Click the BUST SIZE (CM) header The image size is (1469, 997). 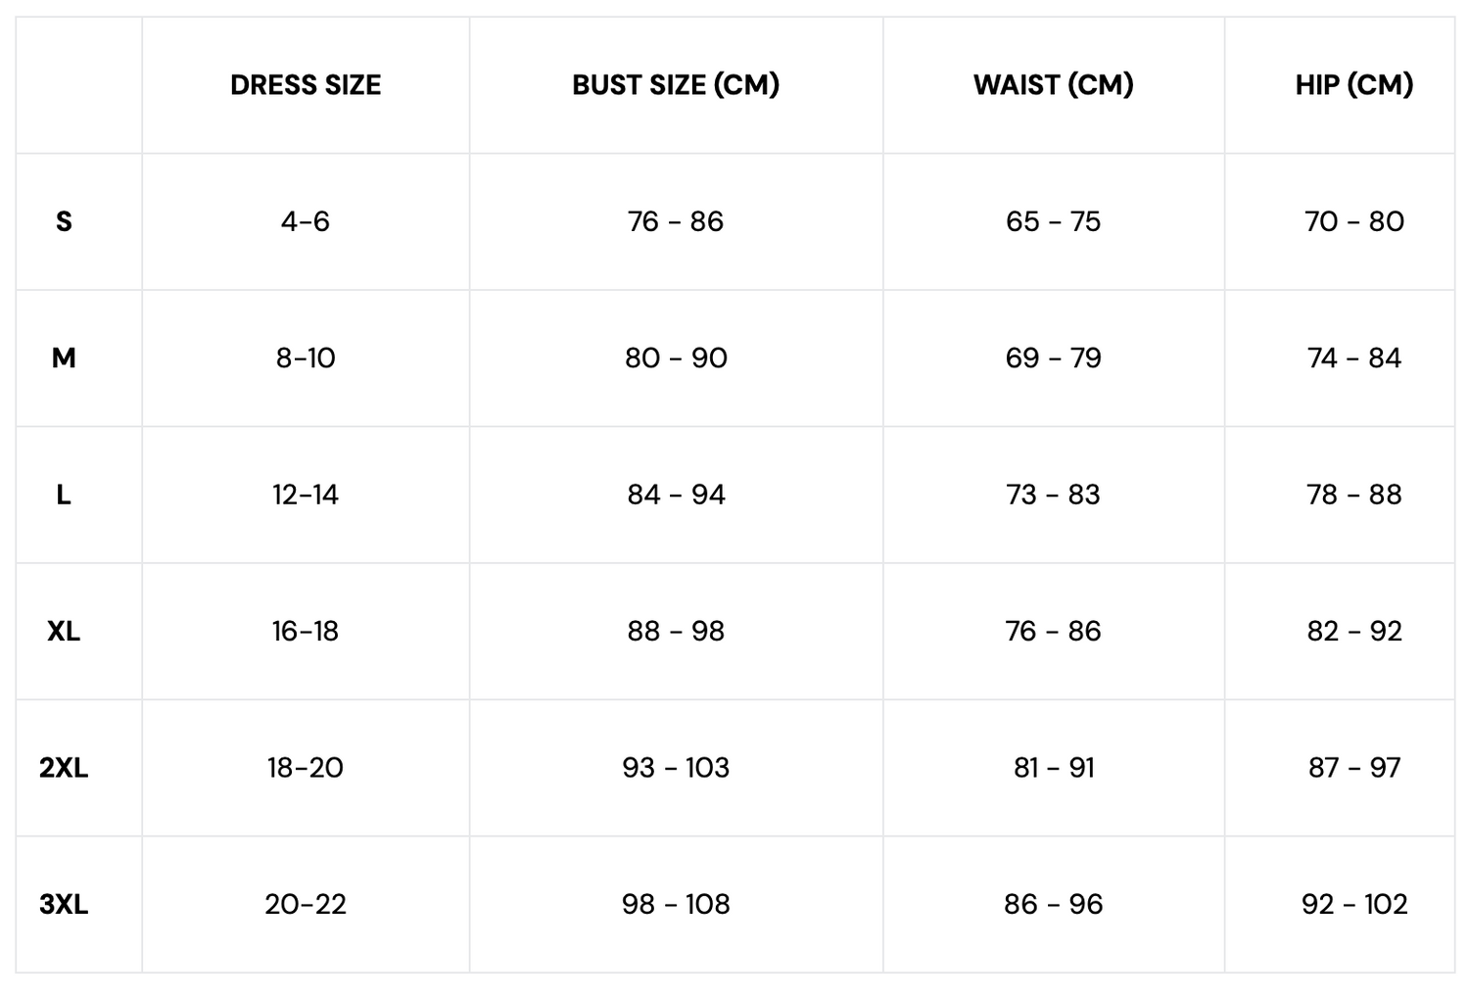coord(676,85)
